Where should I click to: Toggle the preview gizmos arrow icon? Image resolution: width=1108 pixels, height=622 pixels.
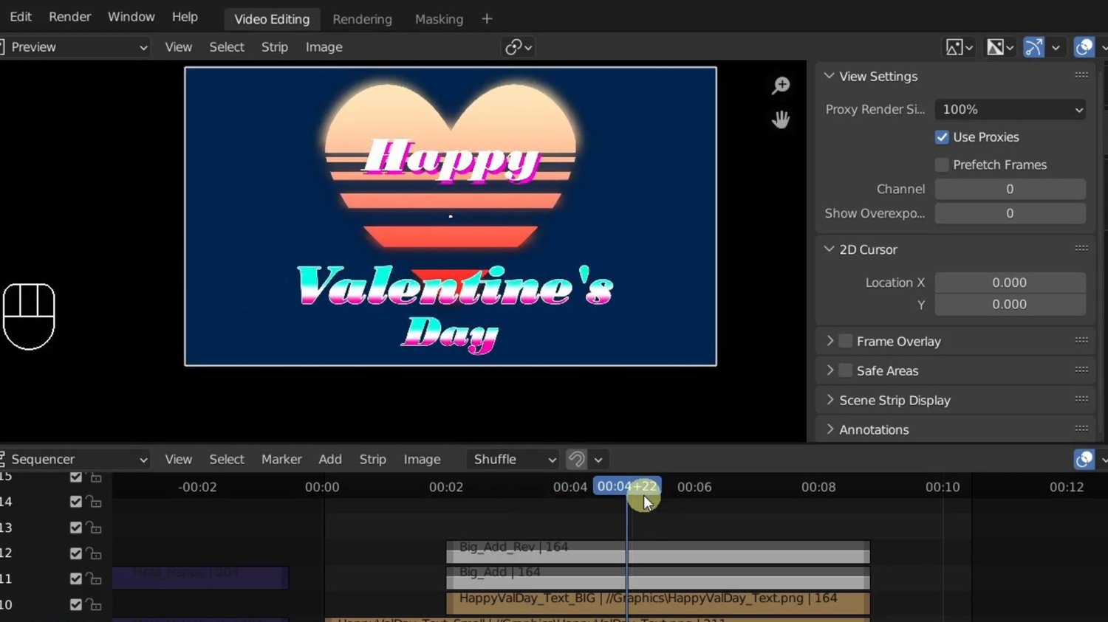pos(1033,47)
